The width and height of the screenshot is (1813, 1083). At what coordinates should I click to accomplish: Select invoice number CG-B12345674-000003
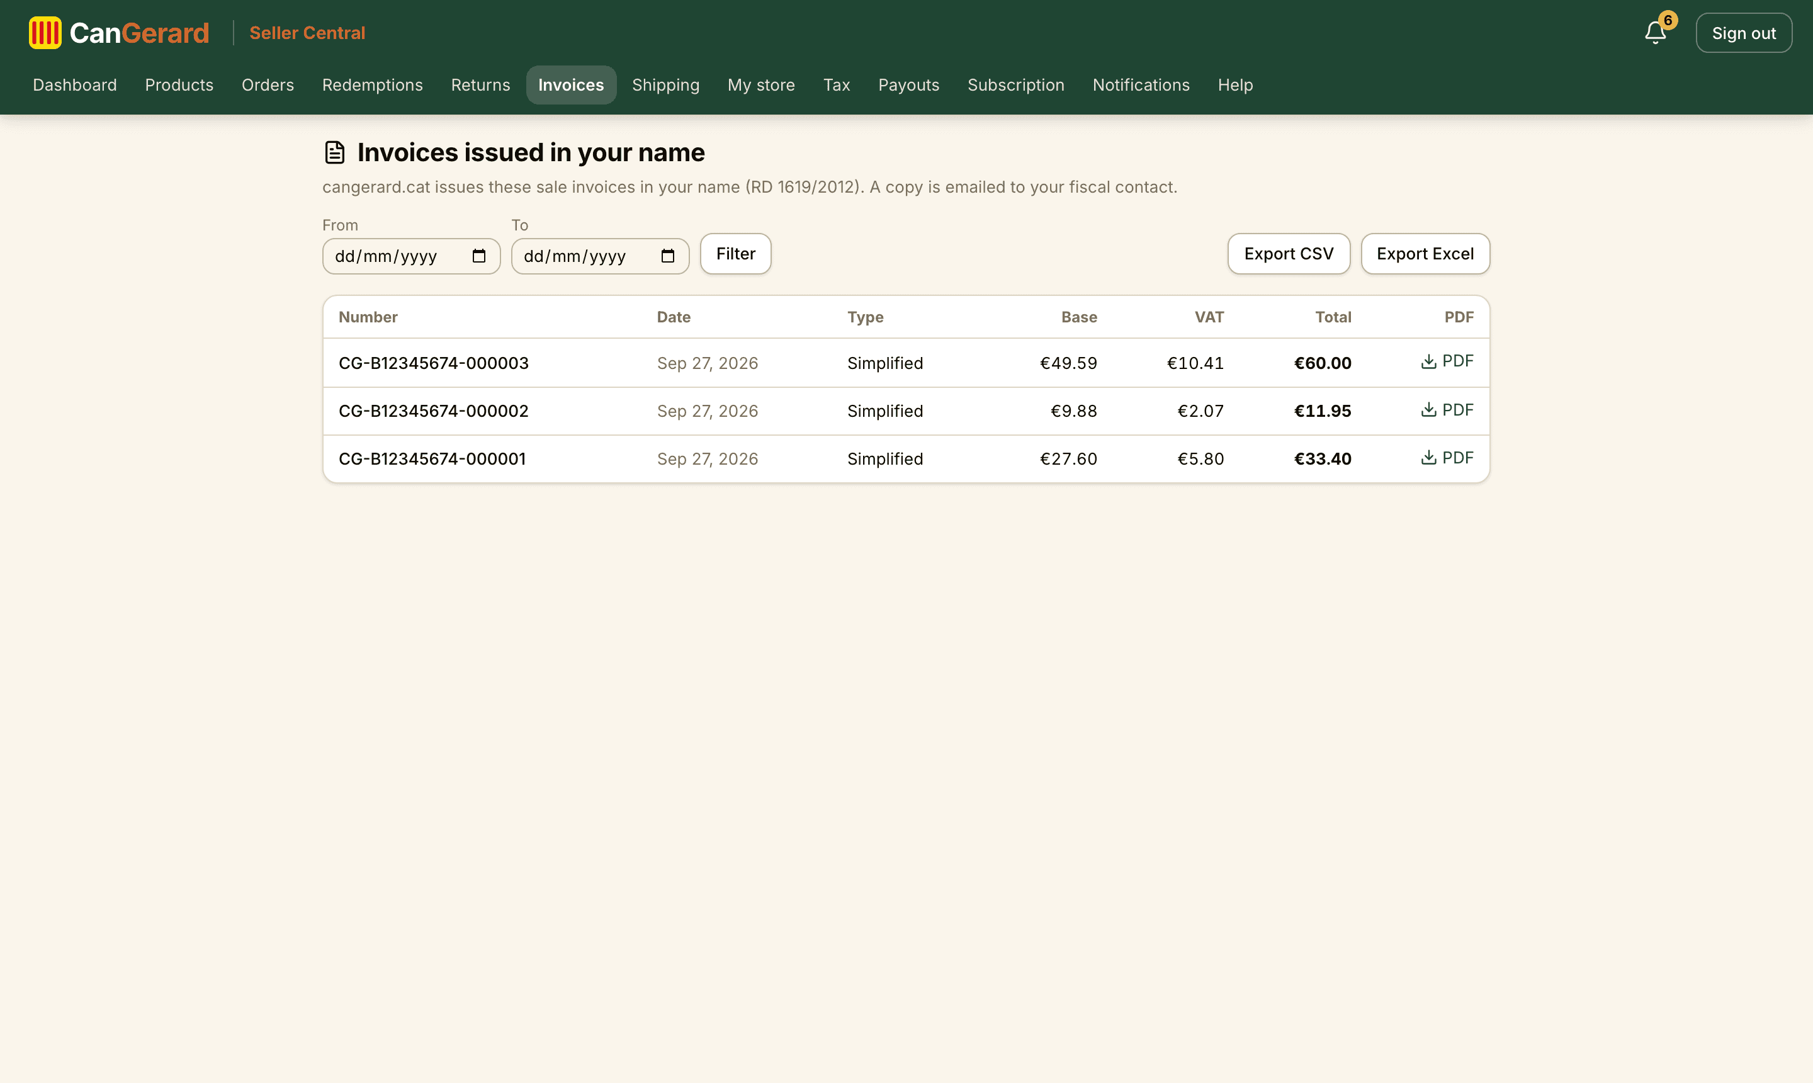(x=433, y=363)
